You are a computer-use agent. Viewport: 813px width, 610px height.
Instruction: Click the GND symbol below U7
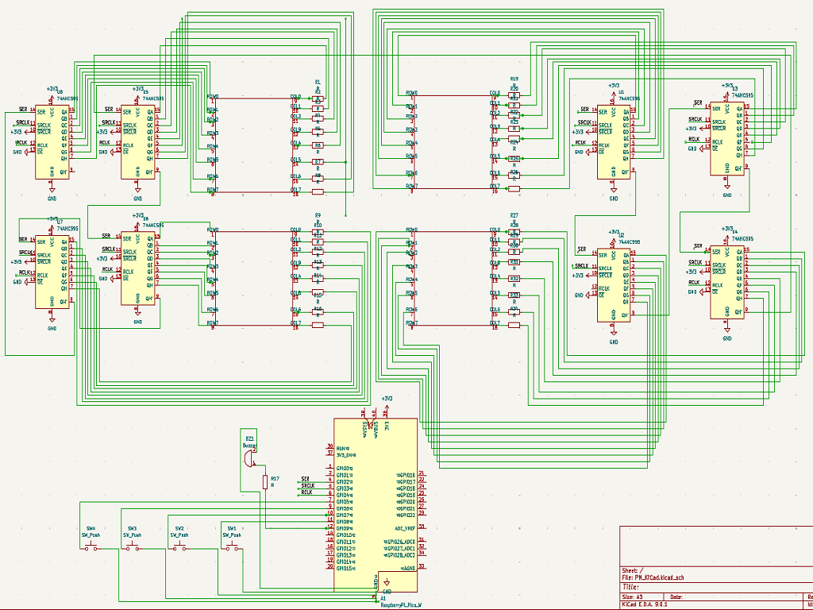(x=52, y=320)
